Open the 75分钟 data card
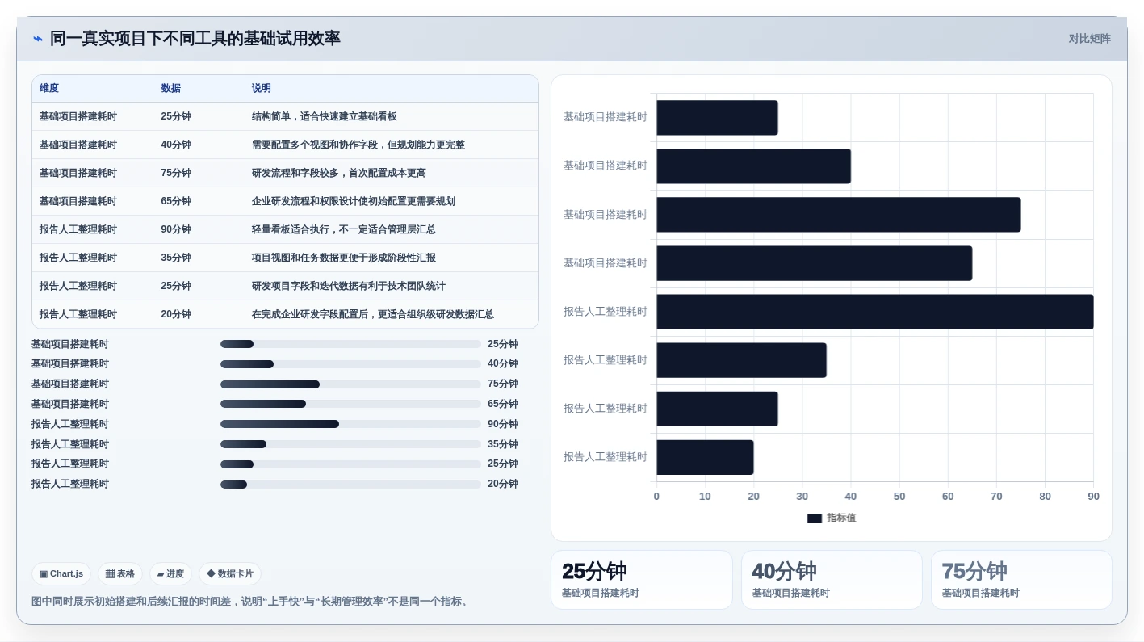Viewport: 1144px width, 642px height. coord(1021,580)
